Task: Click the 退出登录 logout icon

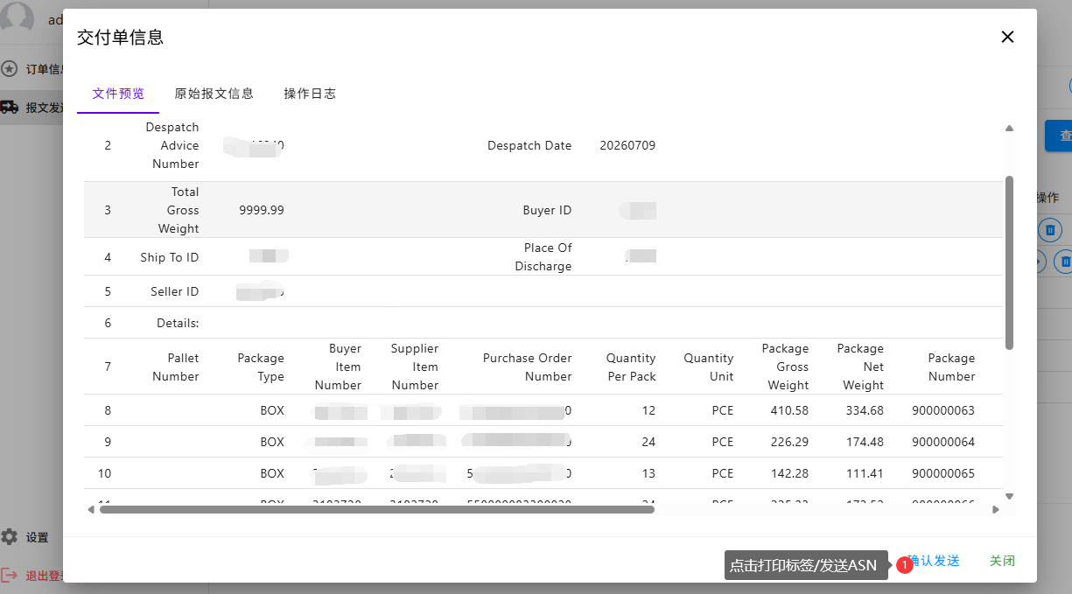Action: [10, 576]
